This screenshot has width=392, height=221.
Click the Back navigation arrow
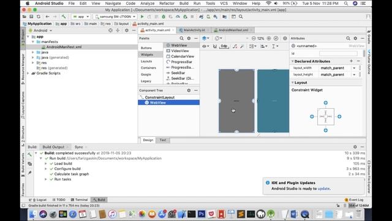(47, 17)
